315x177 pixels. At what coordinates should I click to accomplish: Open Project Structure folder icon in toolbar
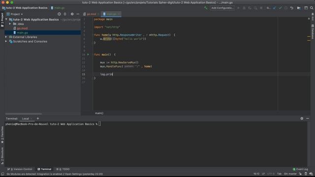tap(299, 8)
